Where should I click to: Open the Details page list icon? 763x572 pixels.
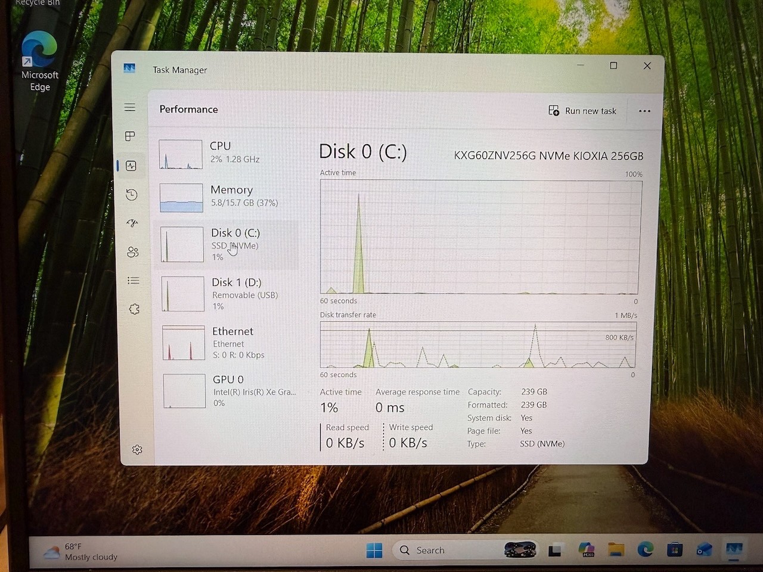pos(134,280)
